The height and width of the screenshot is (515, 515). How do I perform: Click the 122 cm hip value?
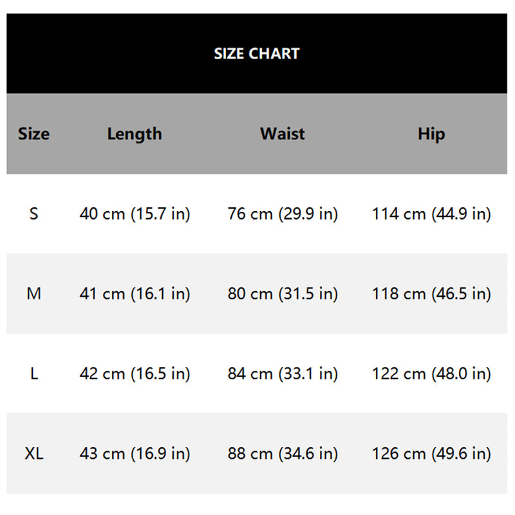[431, 373]
